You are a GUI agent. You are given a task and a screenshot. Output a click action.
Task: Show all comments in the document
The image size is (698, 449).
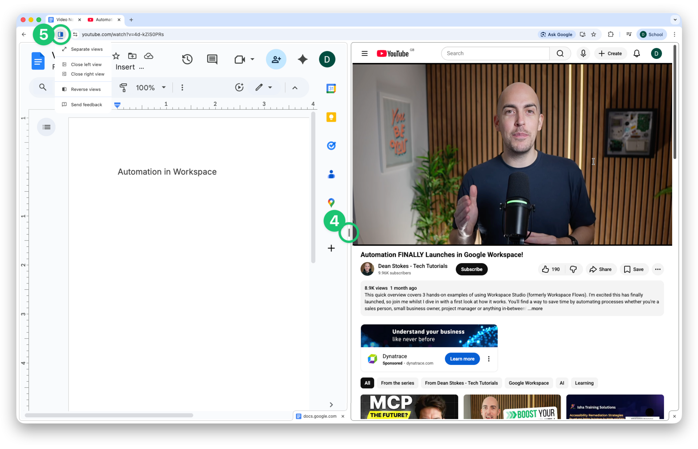[212, 59]
